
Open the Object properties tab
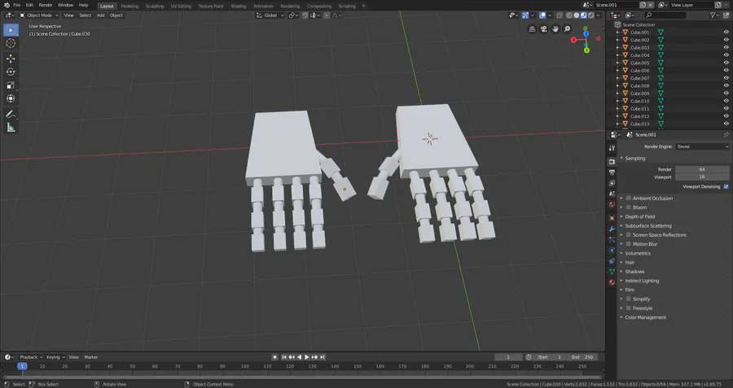click(x=612, y=218)
